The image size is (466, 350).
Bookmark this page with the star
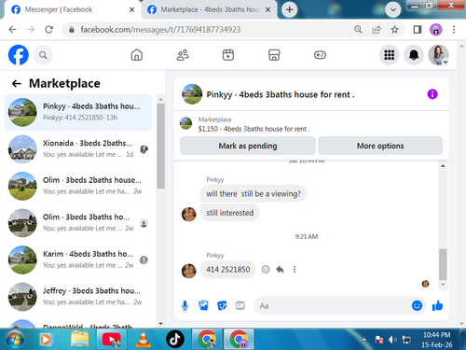click(x=394, y=30)
